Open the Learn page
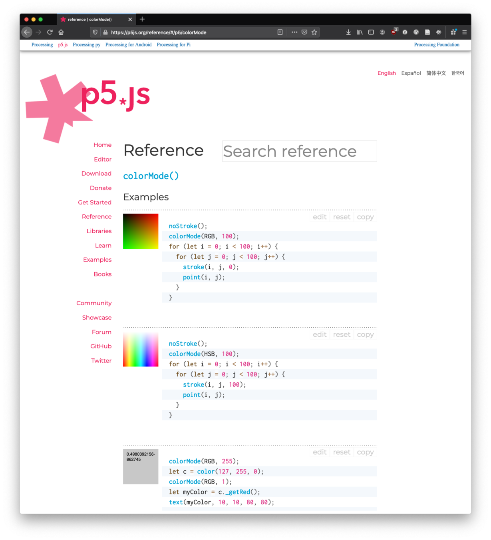 click(103, 246)
